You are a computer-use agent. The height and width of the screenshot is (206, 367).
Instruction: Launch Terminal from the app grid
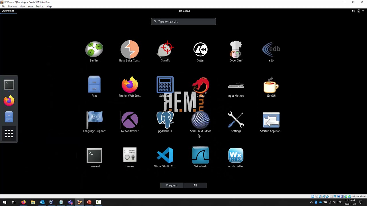point(94,157)
